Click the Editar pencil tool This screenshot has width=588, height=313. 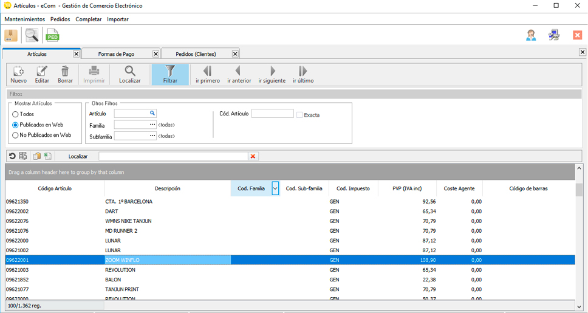pyautogui.click(x=42, y=75)
